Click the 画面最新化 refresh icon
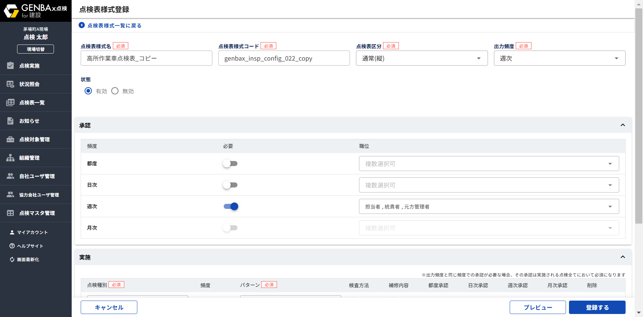 coord(12,259)
